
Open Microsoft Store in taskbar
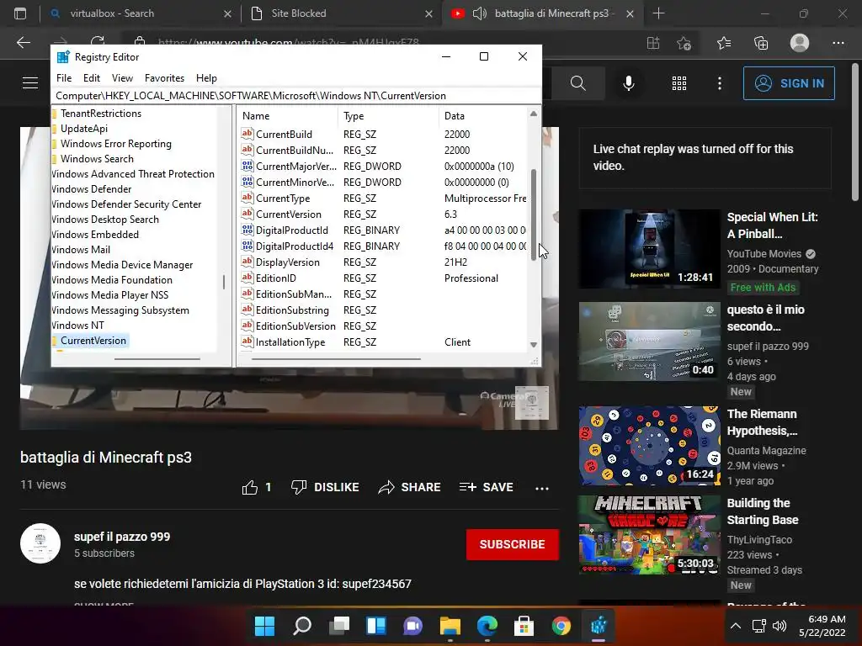524,626
